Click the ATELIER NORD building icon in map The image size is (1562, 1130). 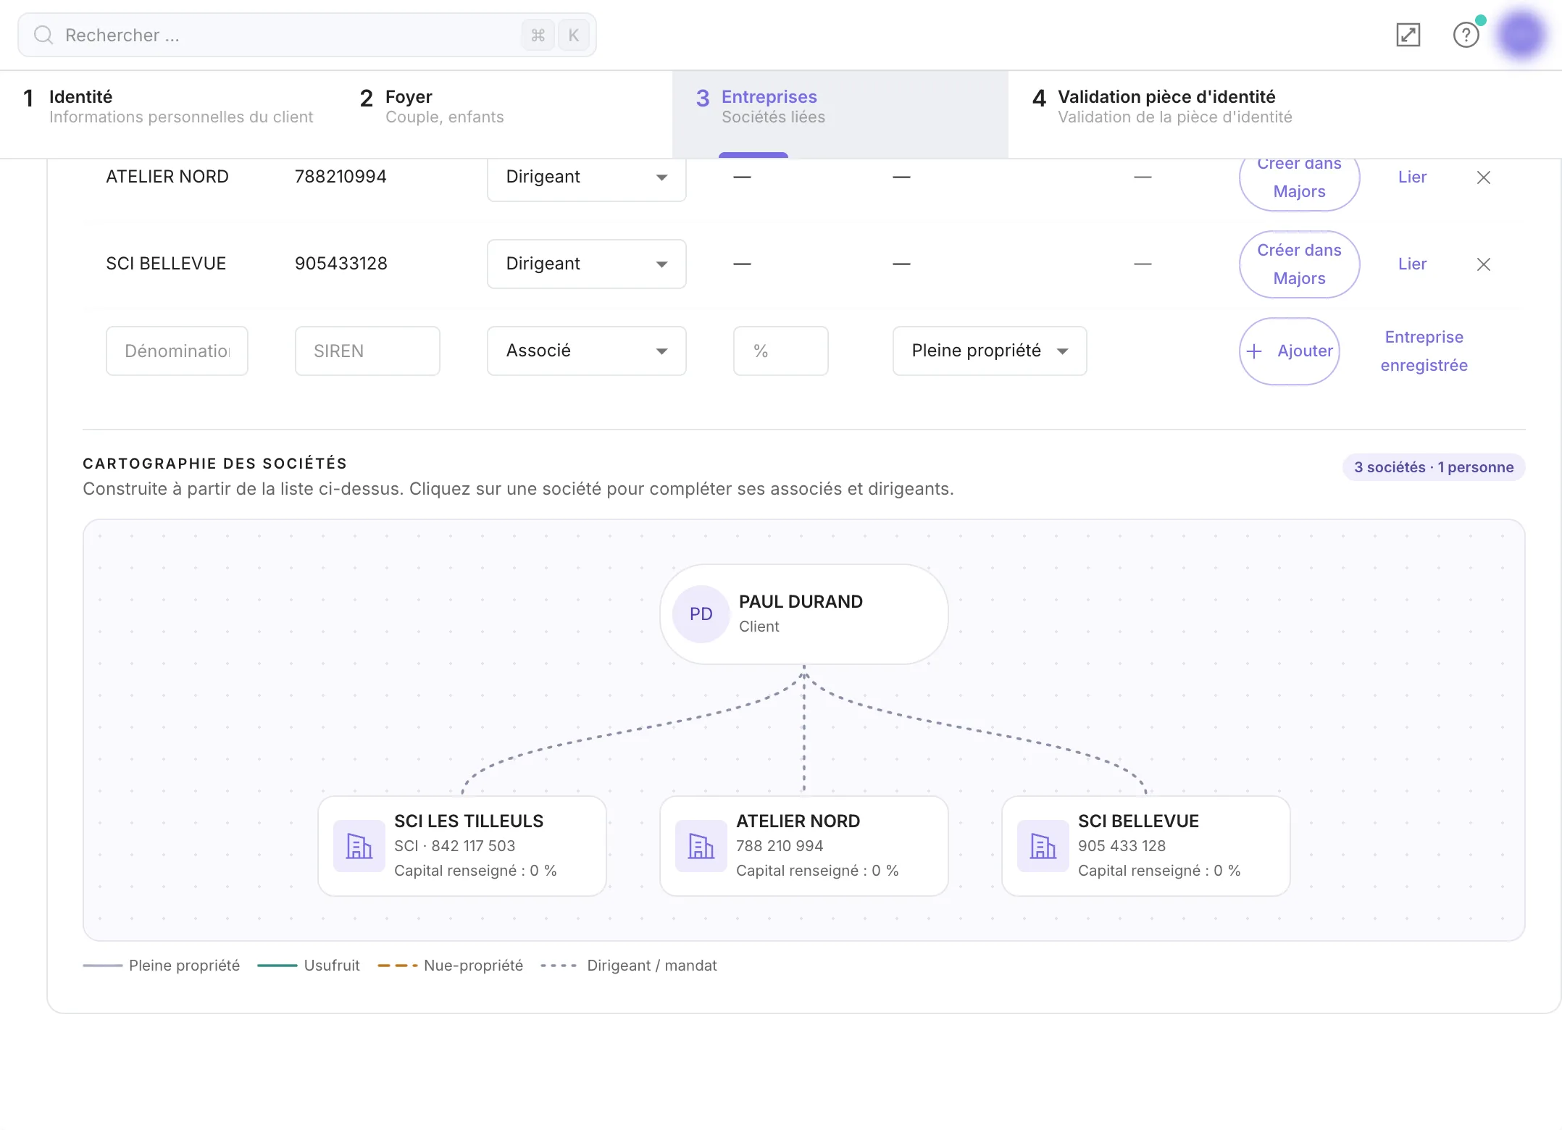tap(701, 845)
